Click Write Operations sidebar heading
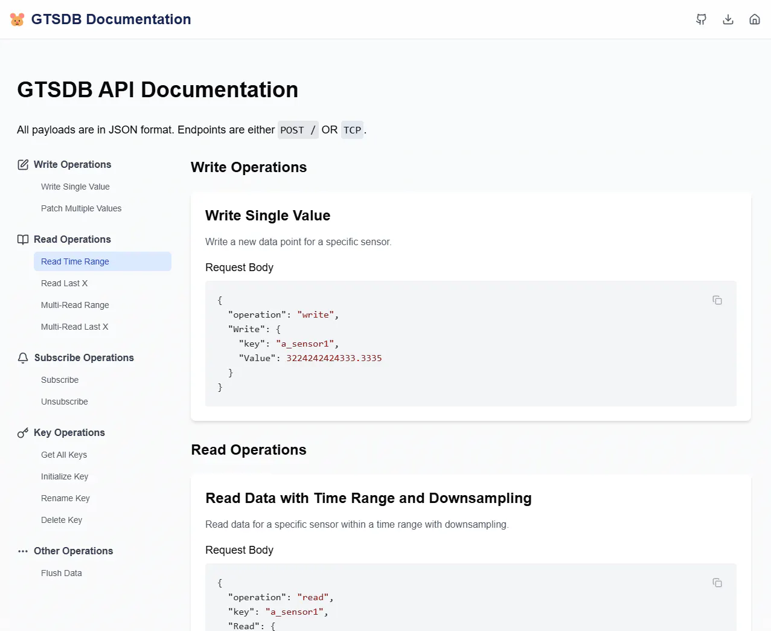 coord(72,165)
